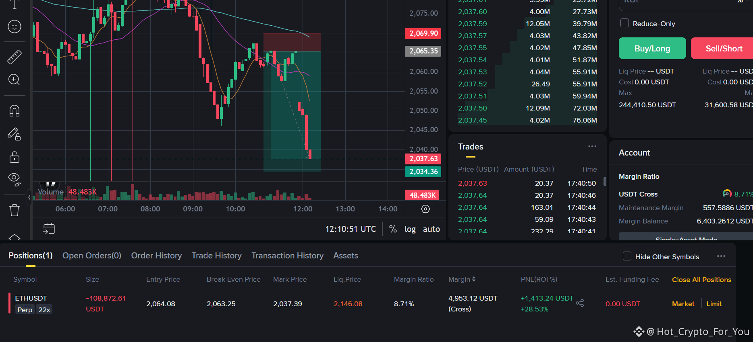Open go-to-date calendar icon
The width and height of the screenshot is (753, 342).
pyautogui.click(x=49, y=229)
